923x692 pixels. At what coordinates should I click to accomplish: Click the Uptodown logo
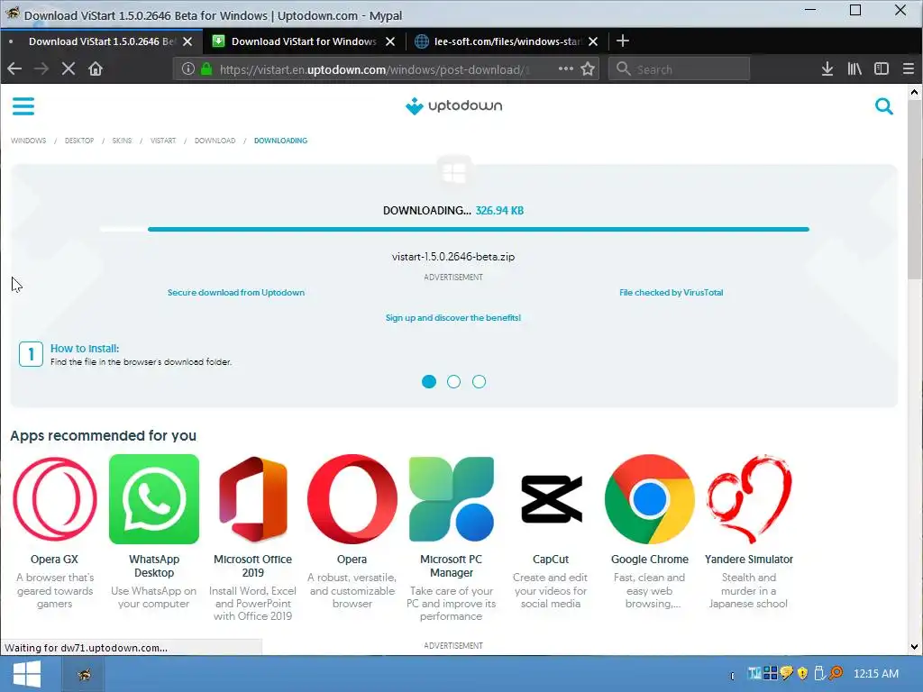[454, 106]
